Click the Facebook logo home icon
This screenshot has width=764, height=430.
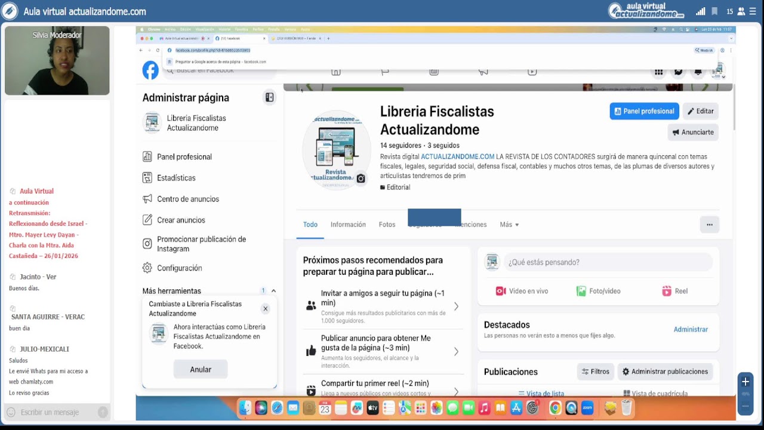point(150,70)
